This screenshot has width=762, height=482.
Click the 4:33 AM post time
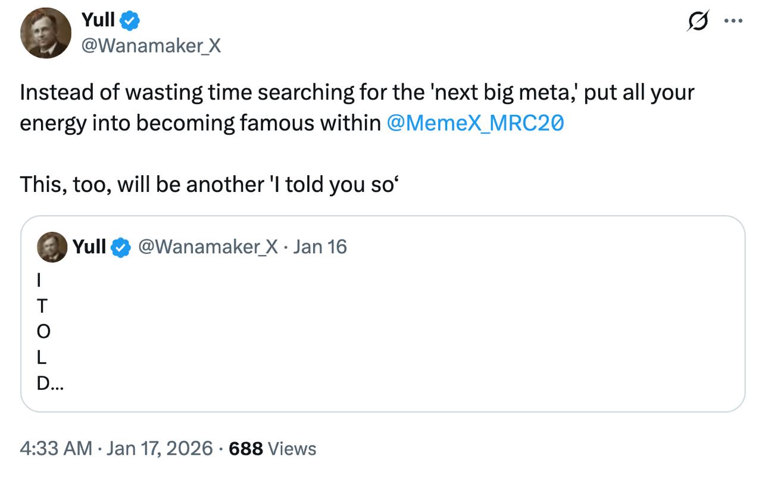point(56,448)
